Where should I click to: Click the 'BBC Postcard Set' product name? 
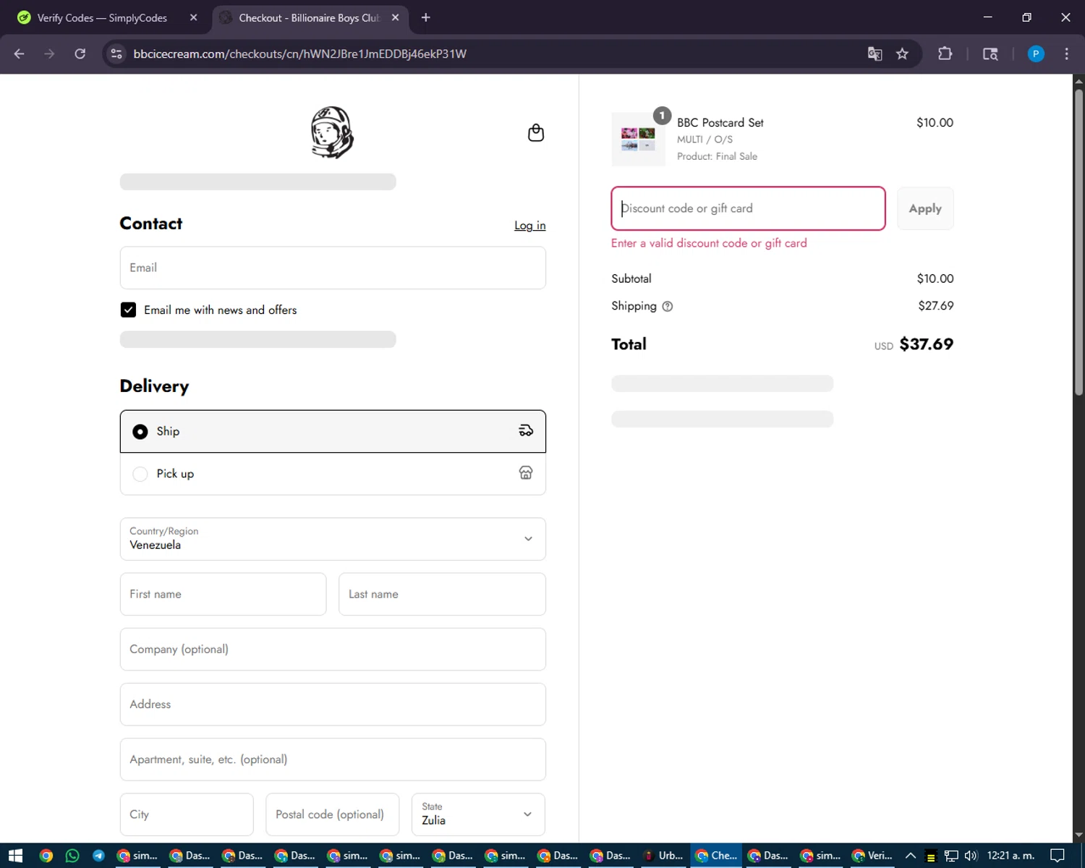720,123
